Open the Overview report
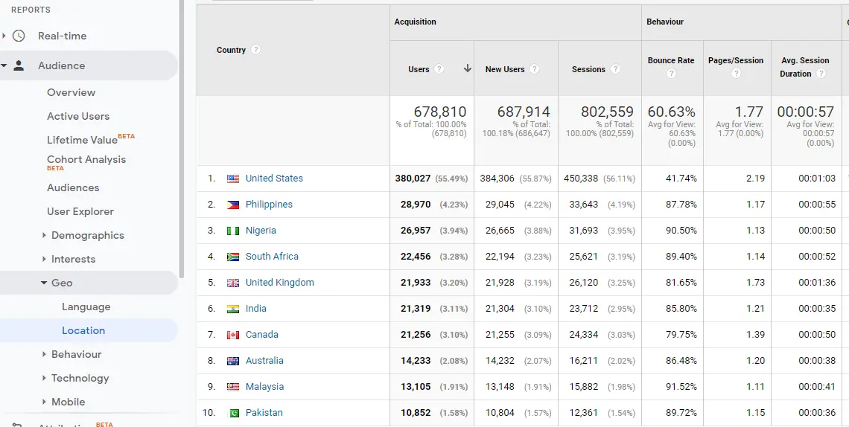The height and width of the screenshot is (427, 849). [x=71, y=92]
